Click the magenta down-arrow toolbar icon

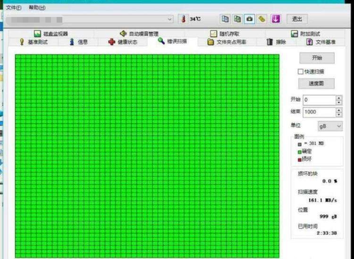[x=275, y=19]
